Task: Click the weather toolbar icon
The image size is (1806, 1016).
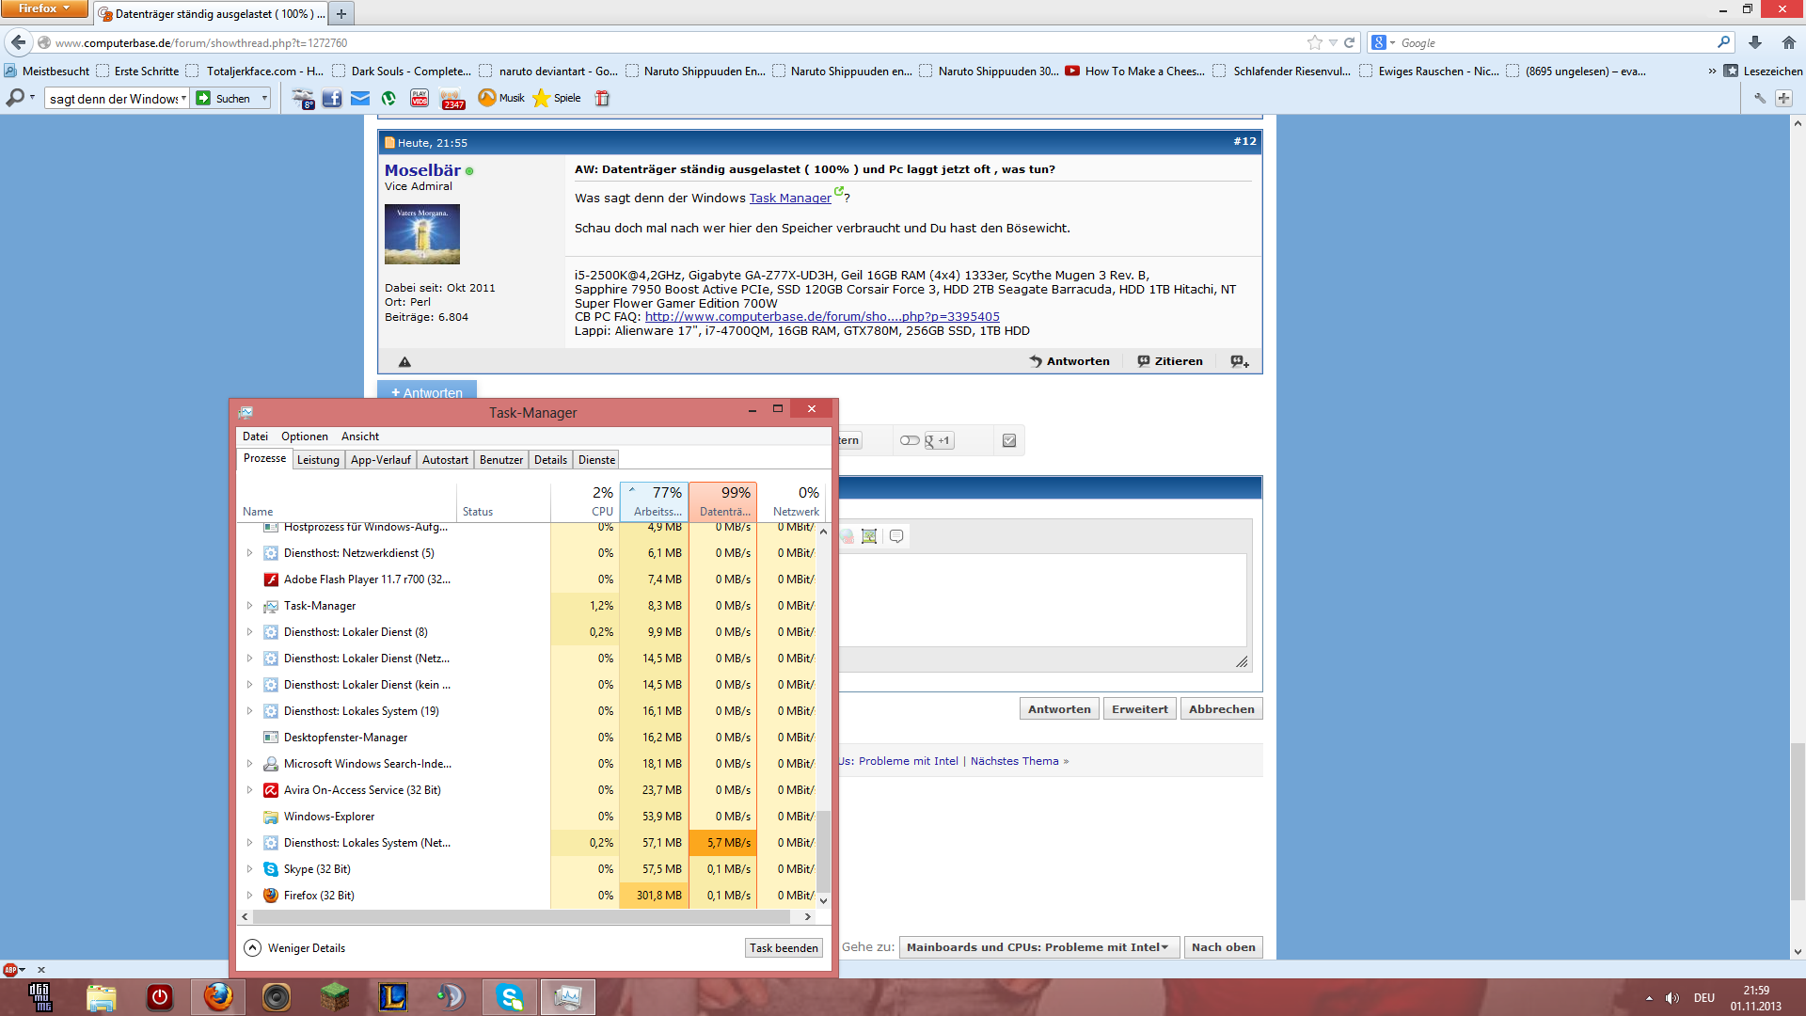Action: (x=303, y=98)
